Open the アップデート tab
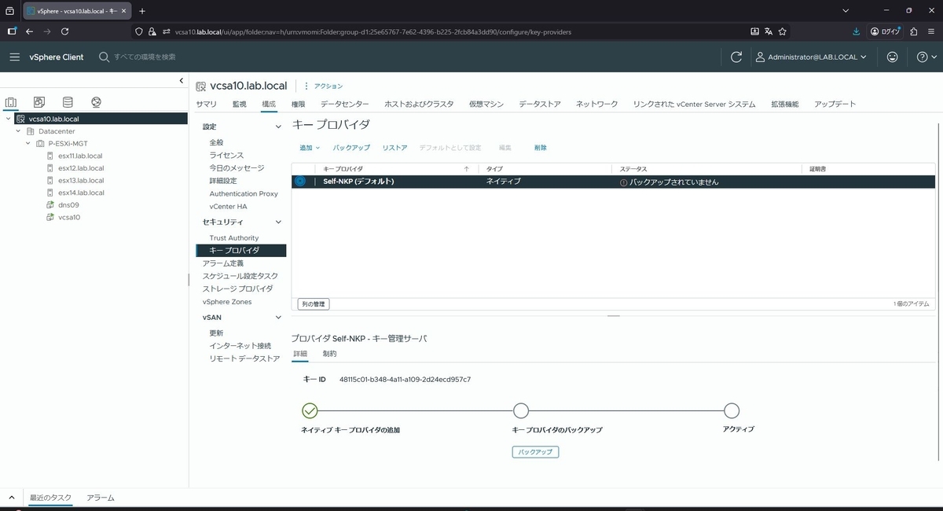Viewport: 943px width, 511px height. coord(835,104)
